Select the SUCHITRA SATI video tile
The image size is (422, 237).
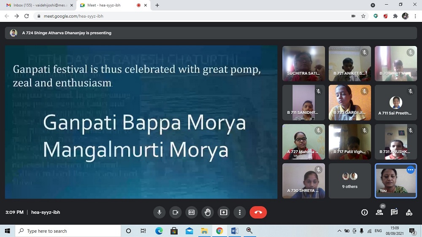tap(303, 63)
